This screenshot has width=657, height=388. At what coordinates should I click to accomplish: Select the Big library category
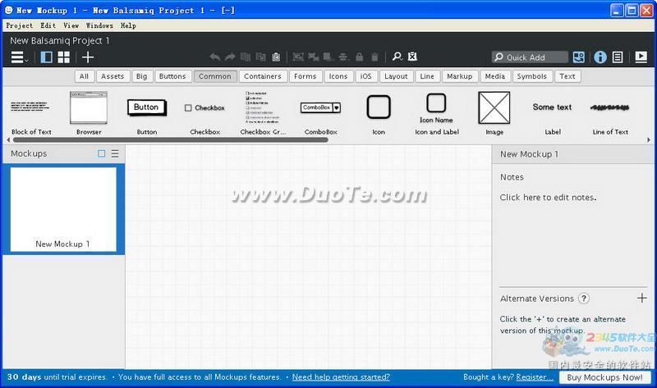[x=141, y=76]
